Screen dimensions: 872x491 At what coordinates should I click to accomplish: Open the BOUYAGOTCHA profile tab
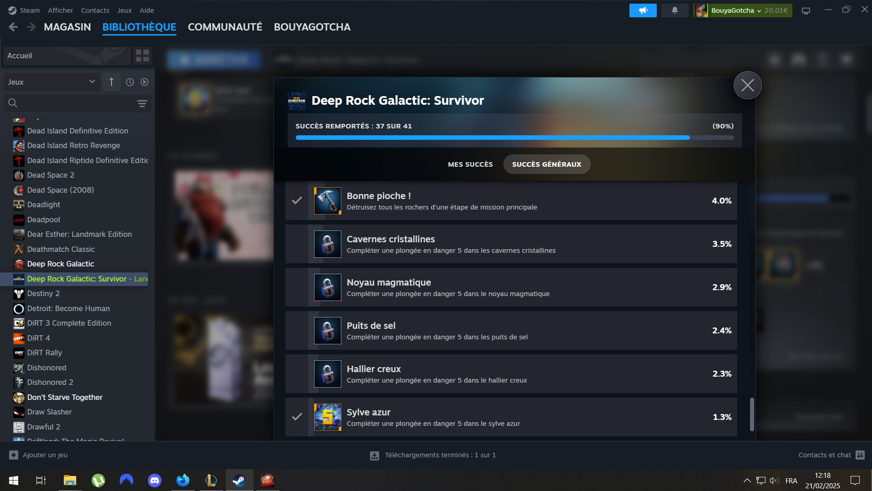pos(312,27)
